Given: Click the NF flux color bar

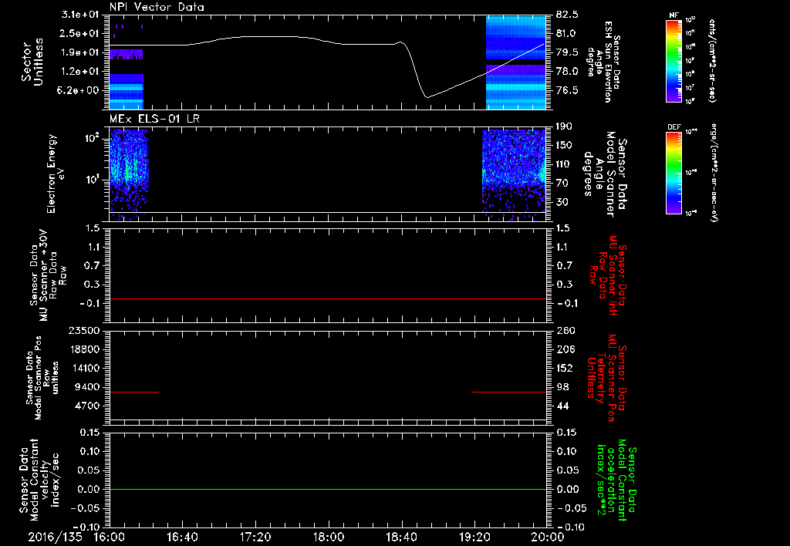Looking at the screenshot, I should [x=674, y=60].
